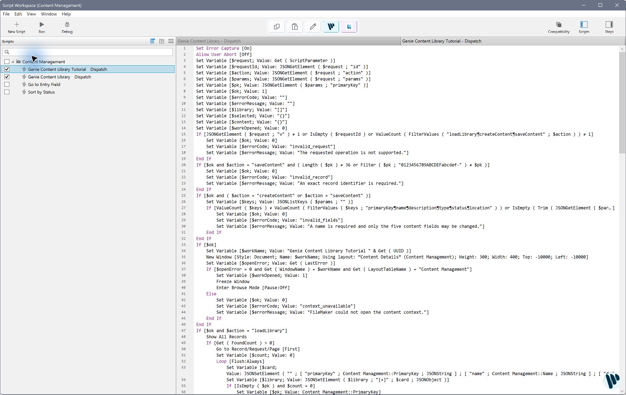This screenshot has width=626, height=395.
Task: Click the blue icon with purple border
Action: tap(349, 27)
